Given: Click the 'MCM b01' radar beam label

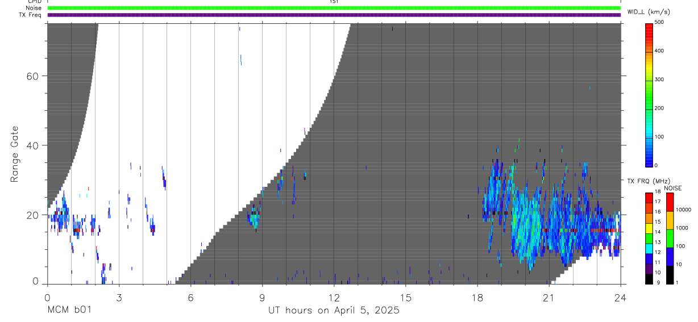Looking at the screenshot, I should click(x=69, y=310).
